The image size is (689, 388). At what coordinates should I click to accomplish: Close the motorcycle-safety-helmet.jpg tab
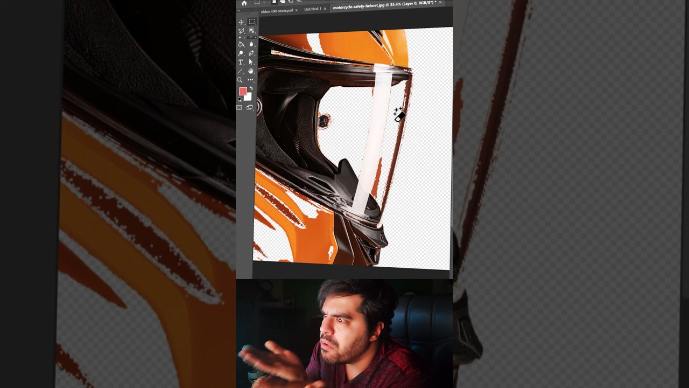440,3
